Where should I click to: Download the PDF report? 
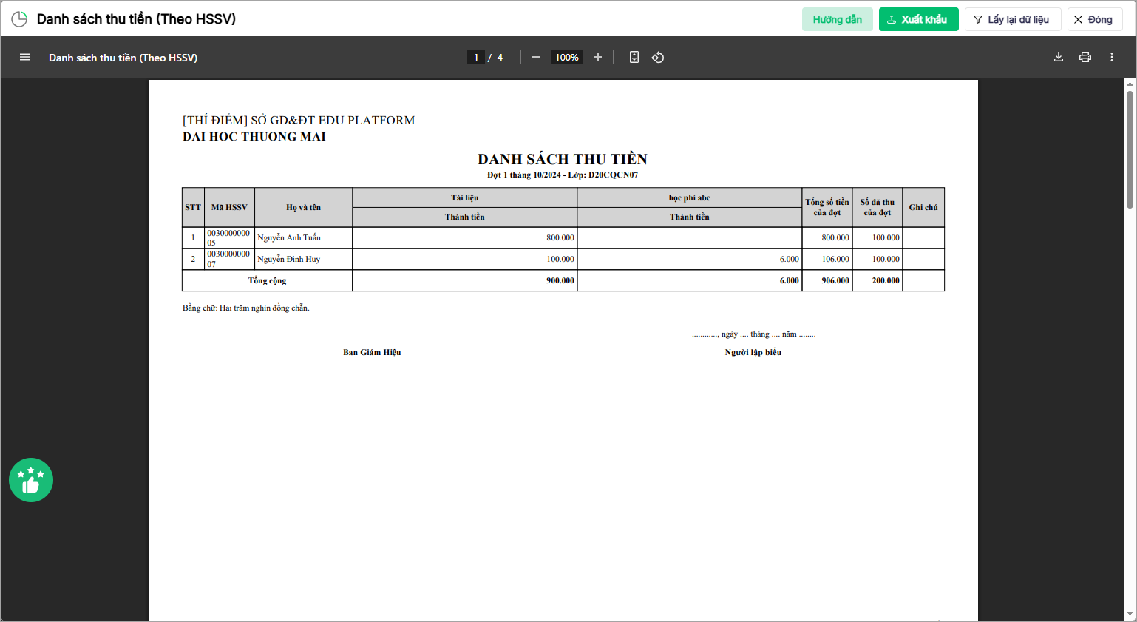[1059, 57]
